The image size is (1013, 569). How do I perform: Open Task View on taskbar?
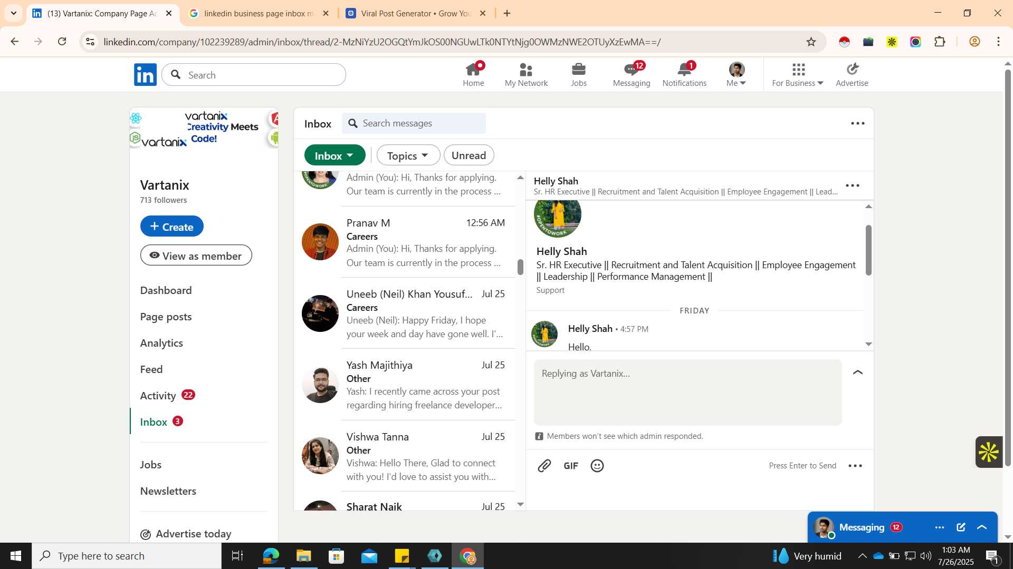(237, 556)
